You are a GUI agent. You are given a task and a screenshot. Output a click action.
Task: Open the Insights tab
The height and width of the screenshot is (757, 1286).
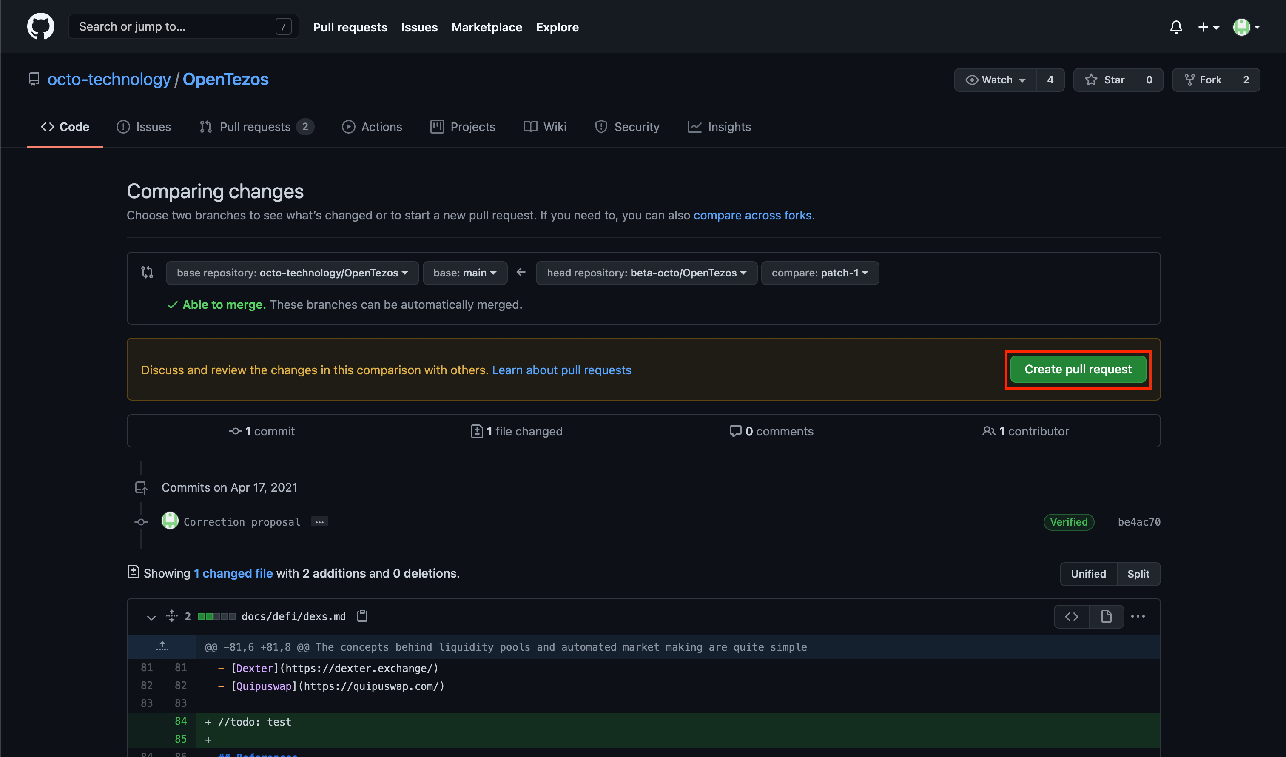pos(719,127)
